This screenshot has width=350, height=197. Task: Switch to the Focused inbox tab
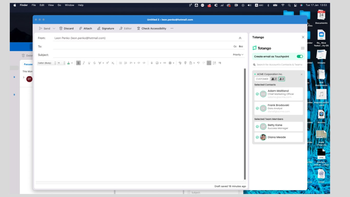[28, 64]
